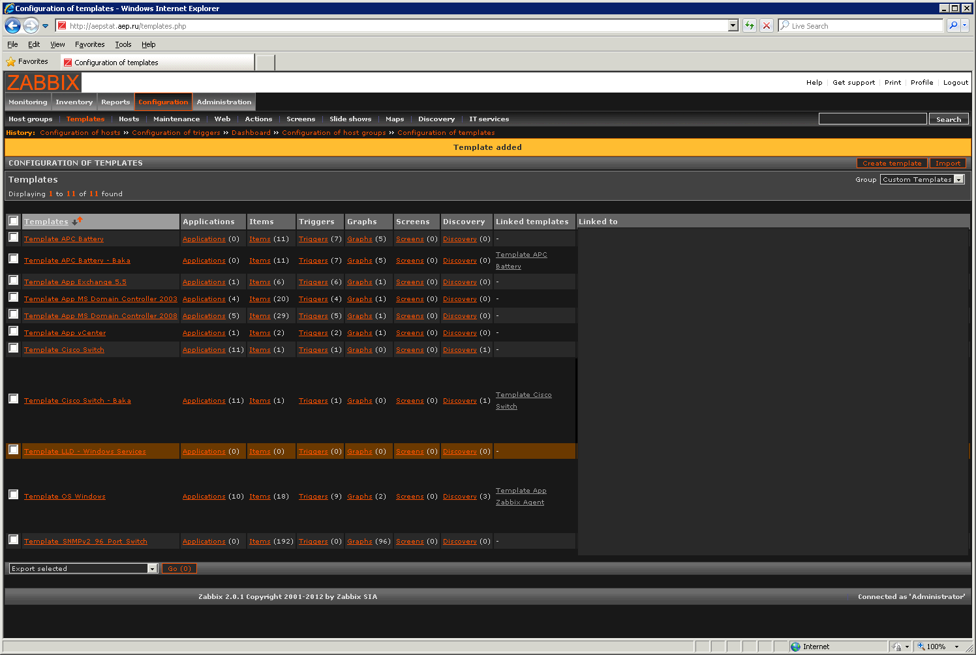Viewport: 976px width, 655px height.
Task: Click the browser Back arrow button
Action: [x=12, y=25]
